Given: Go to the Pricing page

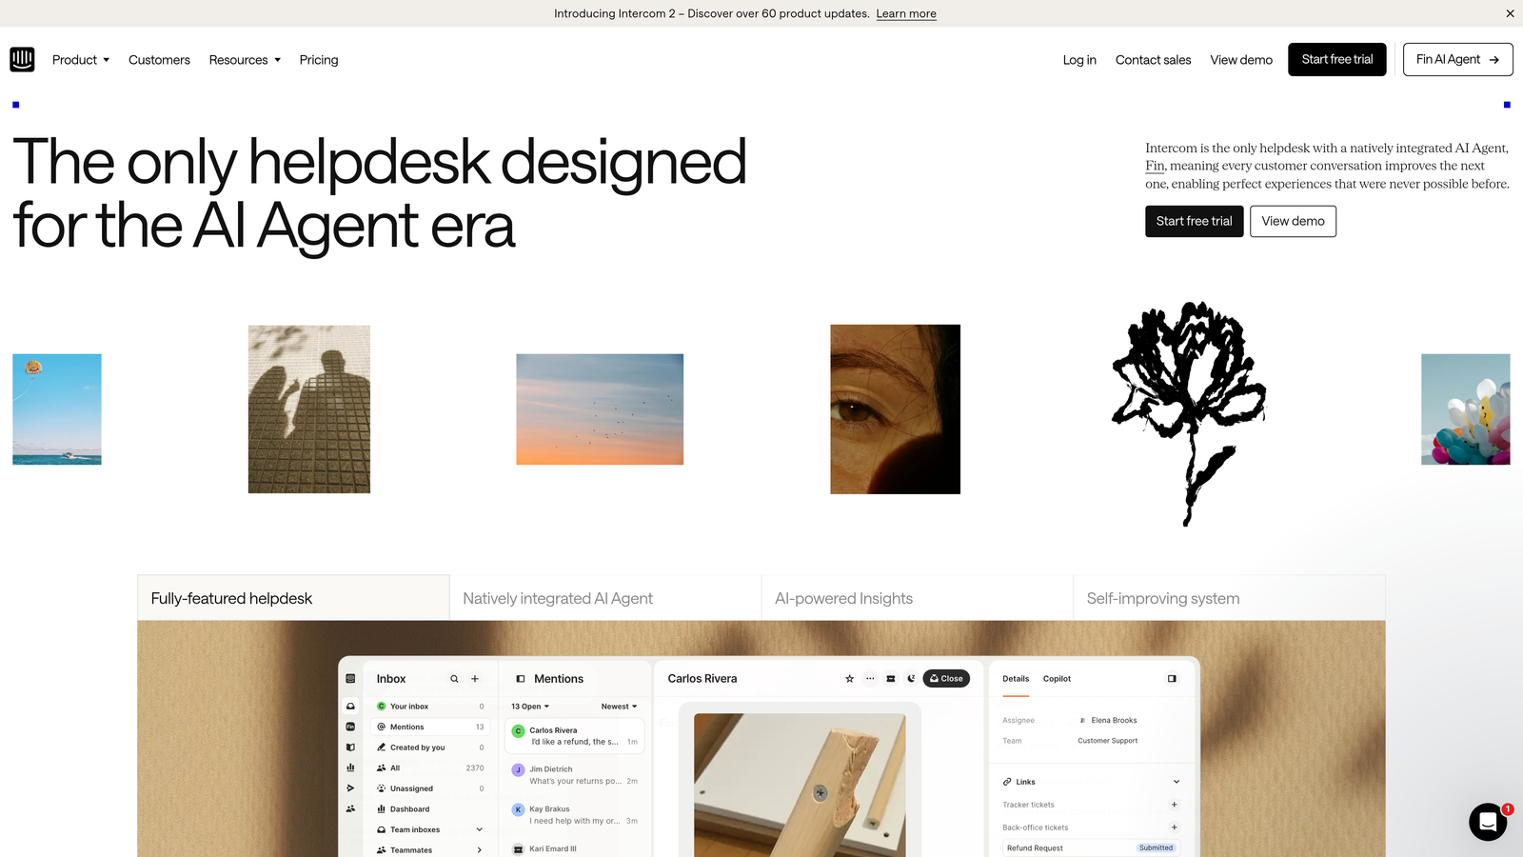Looking at the screenshot, I should coord(319,60).
